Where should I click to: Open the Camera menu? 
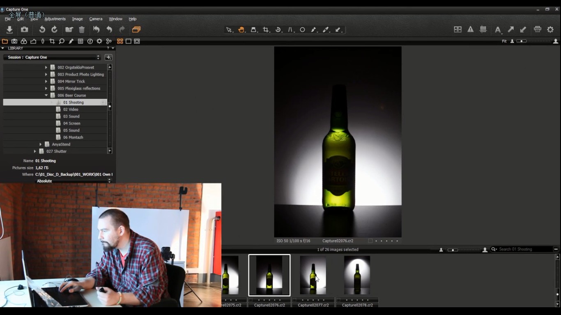pos(96,19)
